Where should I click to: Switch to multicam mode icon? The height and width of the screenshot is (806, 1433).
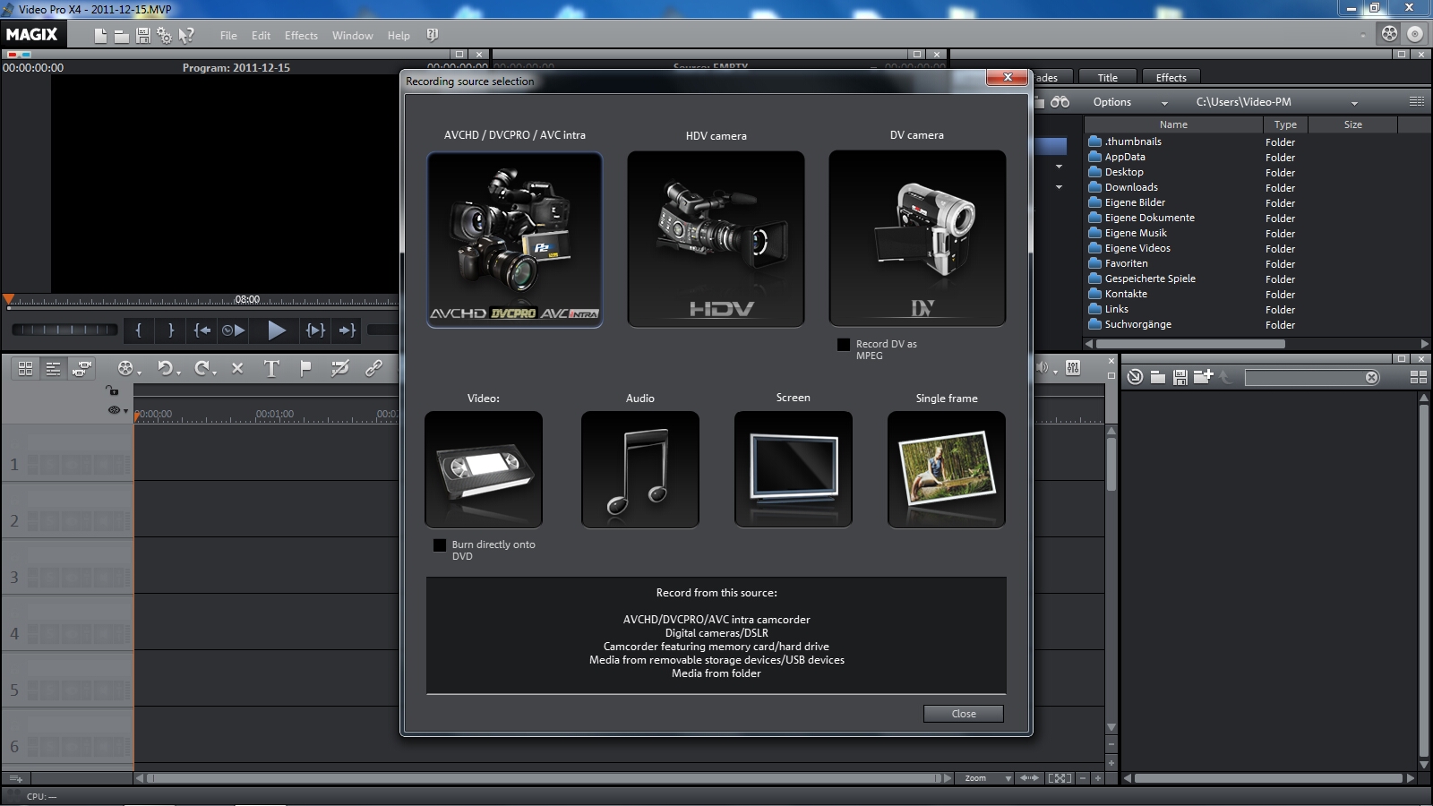click(x=82, y=368)
